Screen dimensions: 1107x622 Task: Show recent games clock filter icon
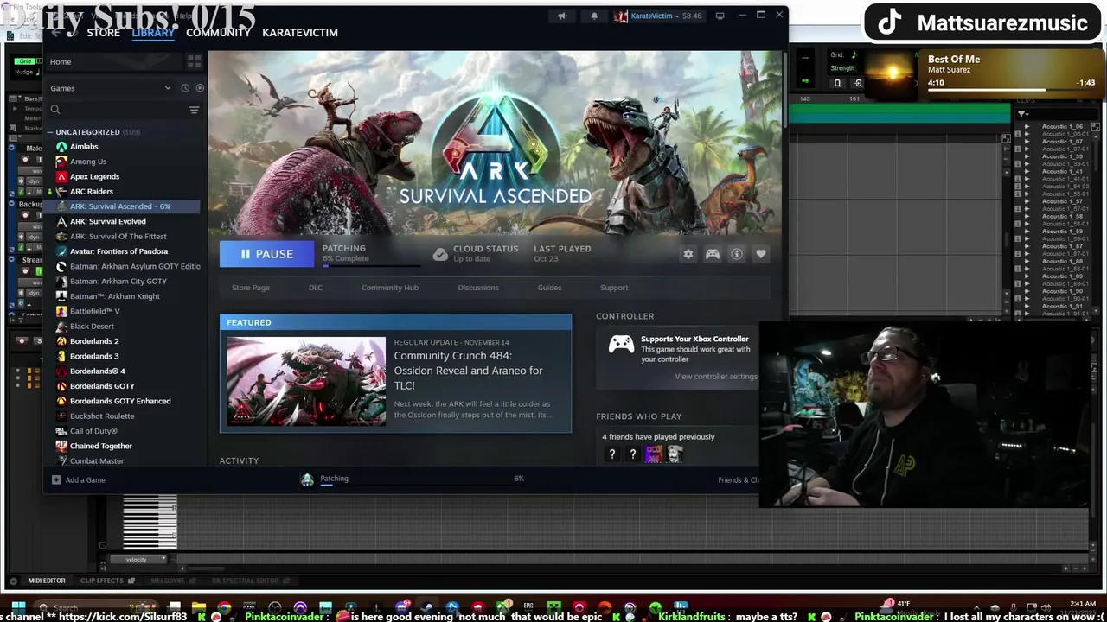coord(185,88)
